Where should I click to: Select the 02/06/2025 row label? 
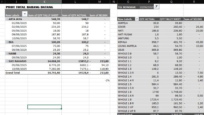[19, 27]
